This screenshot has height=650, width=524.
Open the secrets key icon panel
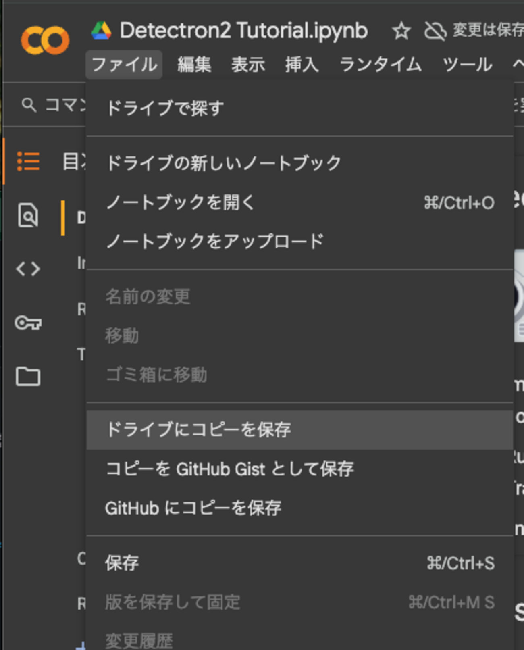28,323
